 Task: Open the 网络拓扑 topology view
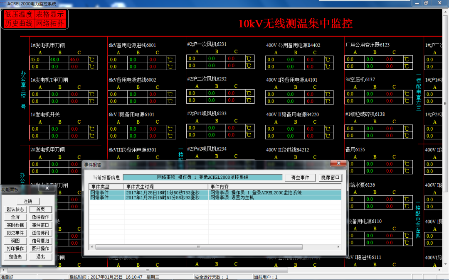(x=49, y=23)
